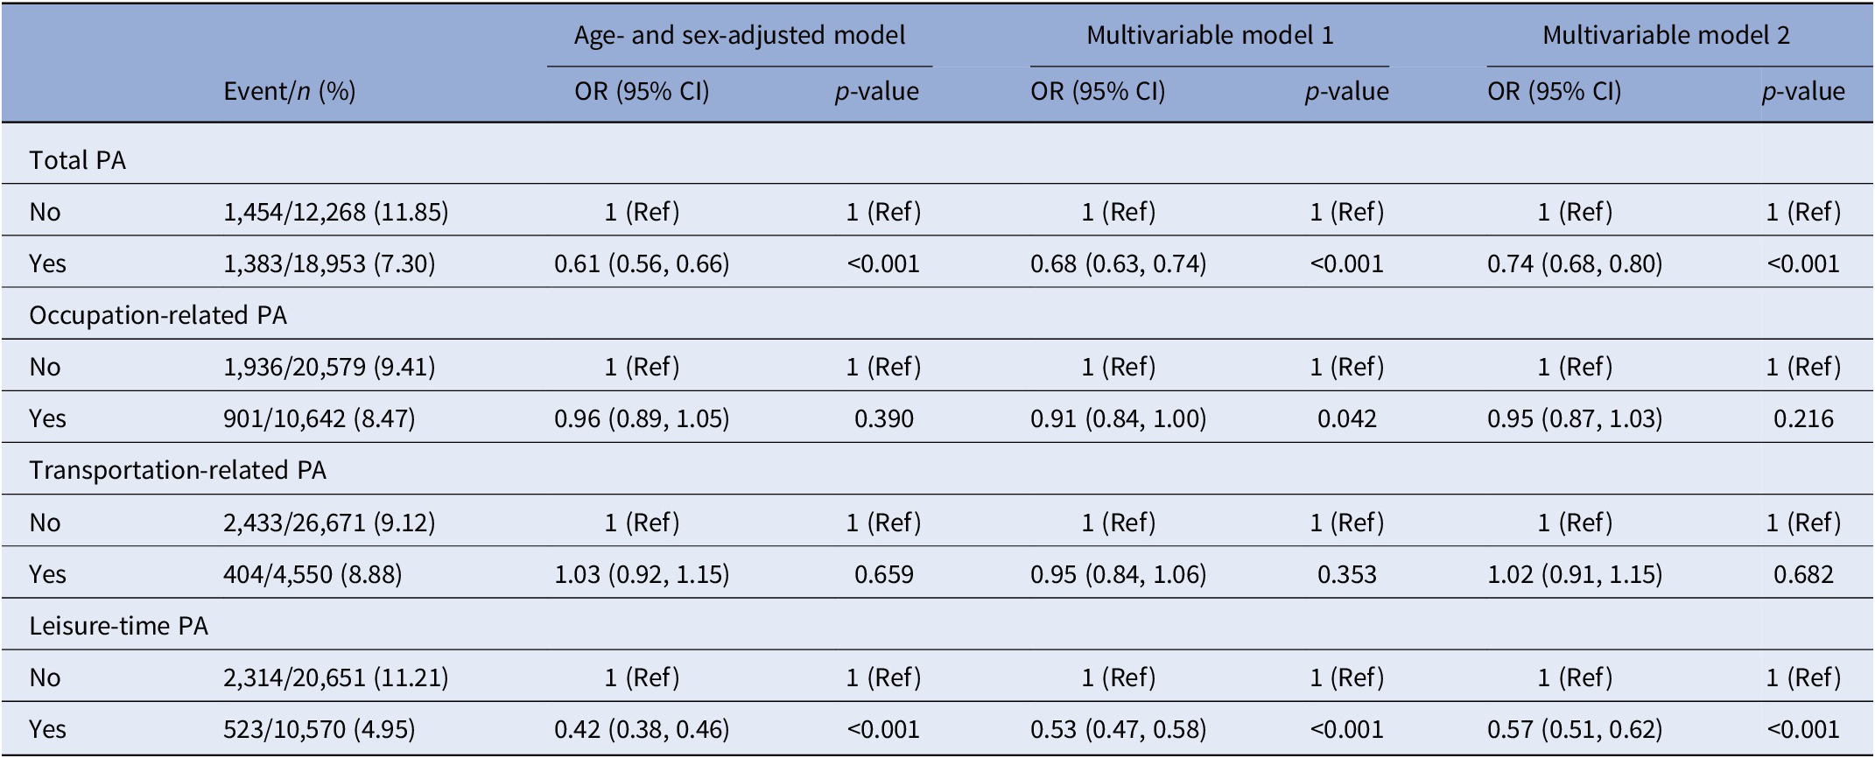Click the 0.042 p-value cell
Image resolution: width=1875 pixels, height=758 pixels.
pyautogui.click(x=1346, y=418)
